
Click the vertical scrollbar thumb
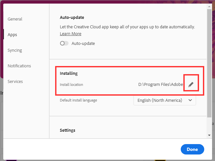click(x=209, y=62)
